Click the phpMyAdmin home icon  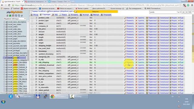click(x=7, y=16)
